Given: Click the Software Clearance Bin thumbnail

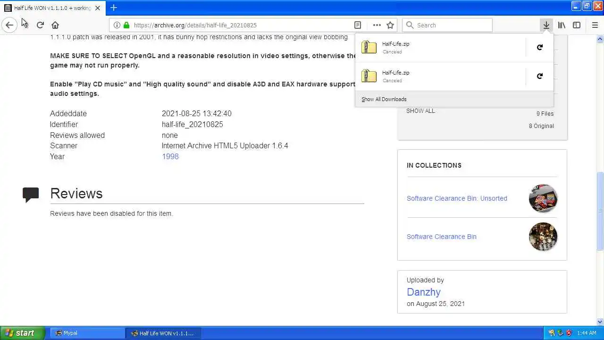Looking at the screenshot, I should (x=543, y=237).
